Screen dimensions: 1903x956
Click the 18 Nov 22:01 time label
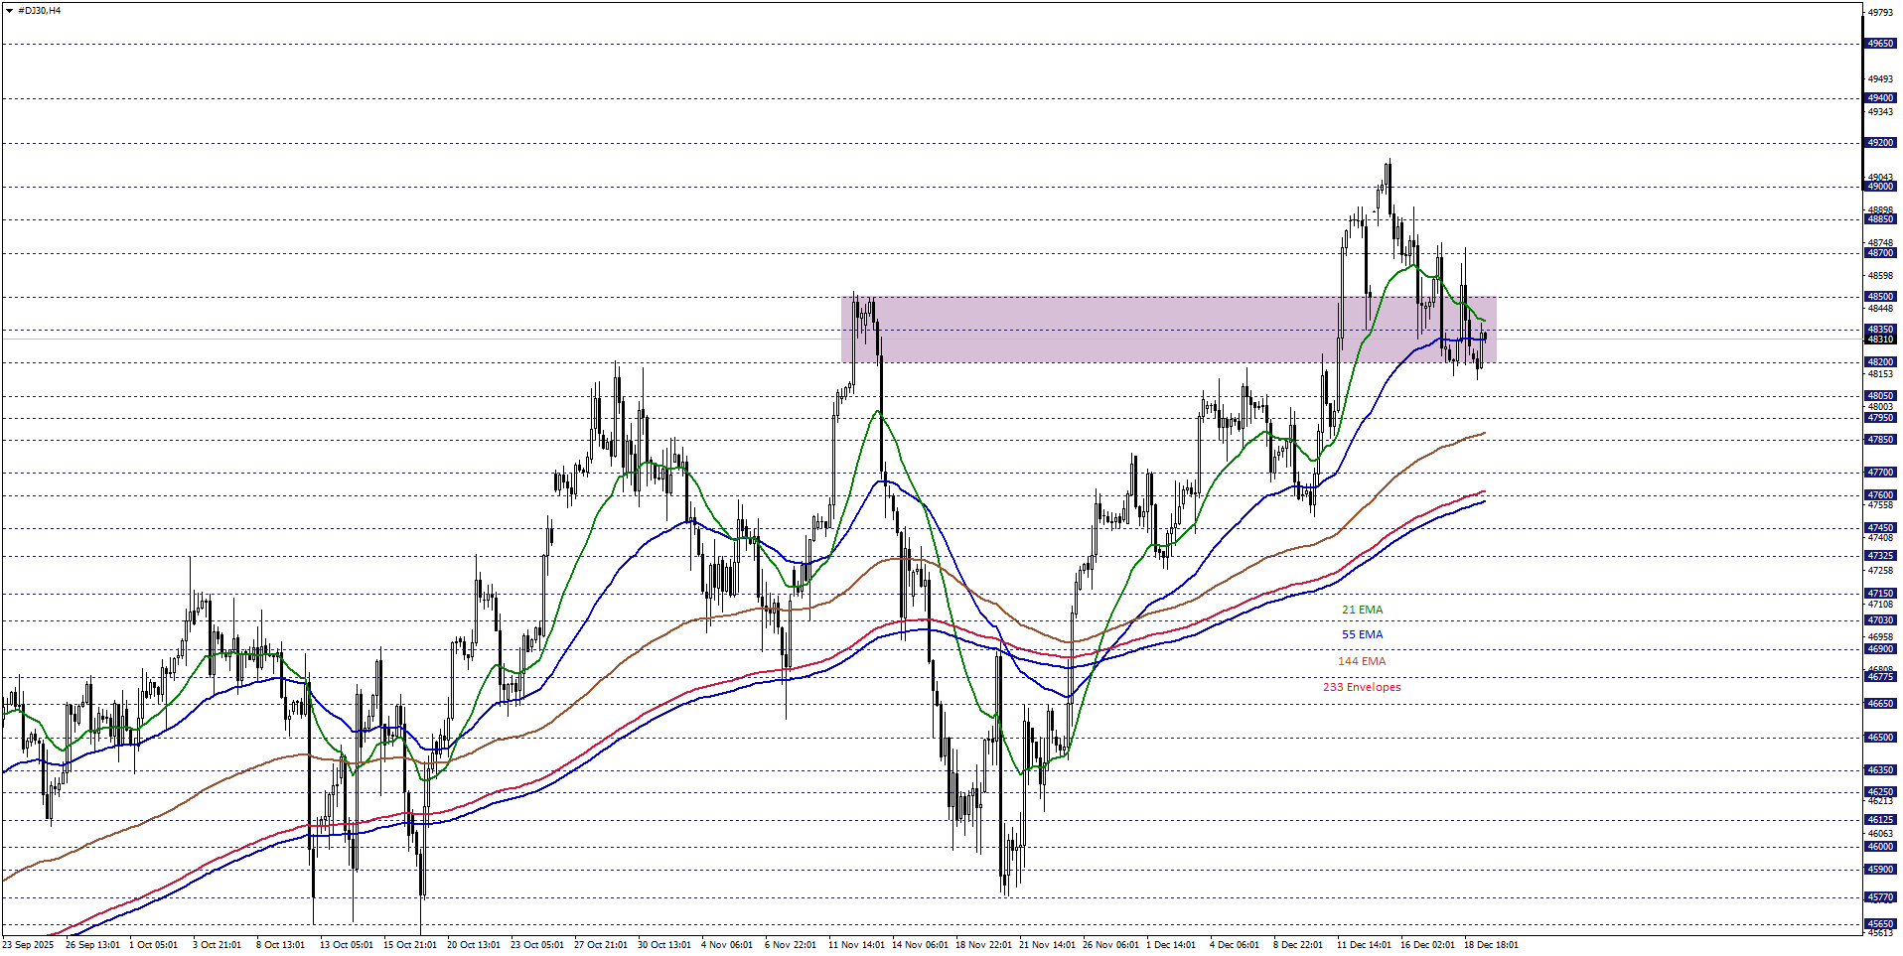tap(983, 945)
